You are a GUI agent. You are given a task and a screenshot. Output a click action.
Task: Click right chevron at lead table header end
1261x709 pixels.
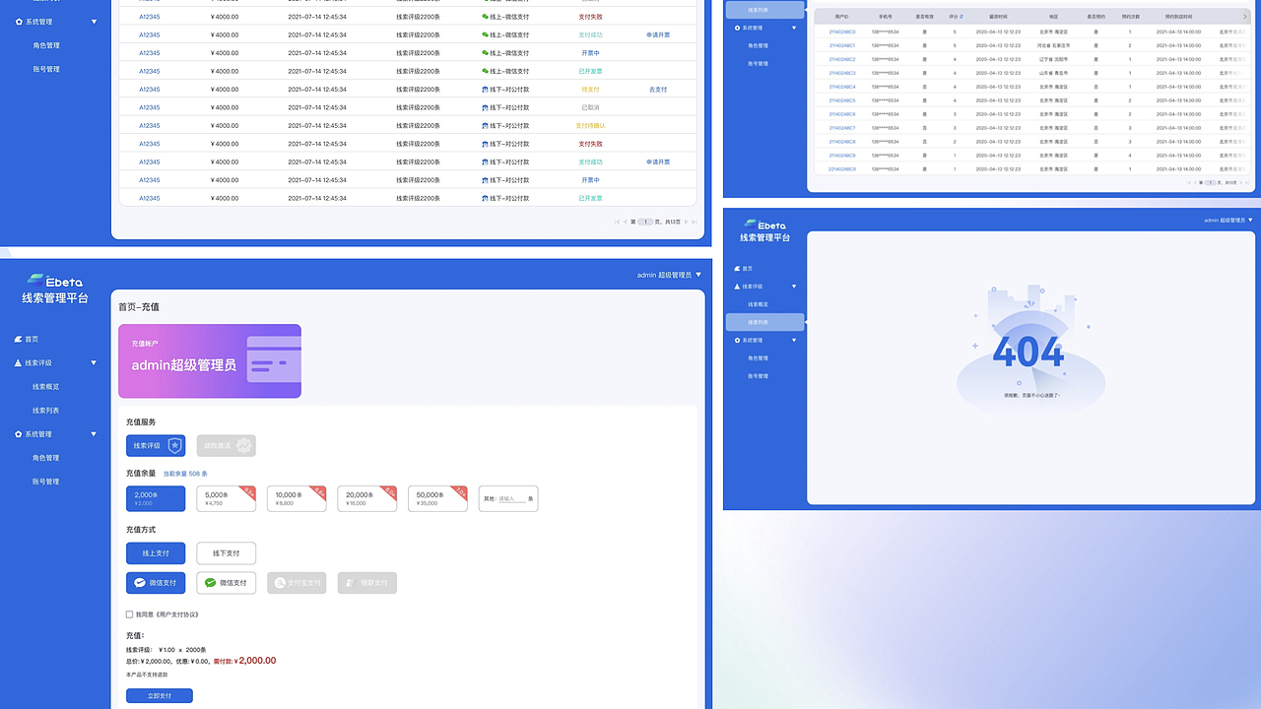coord(1246,17)
